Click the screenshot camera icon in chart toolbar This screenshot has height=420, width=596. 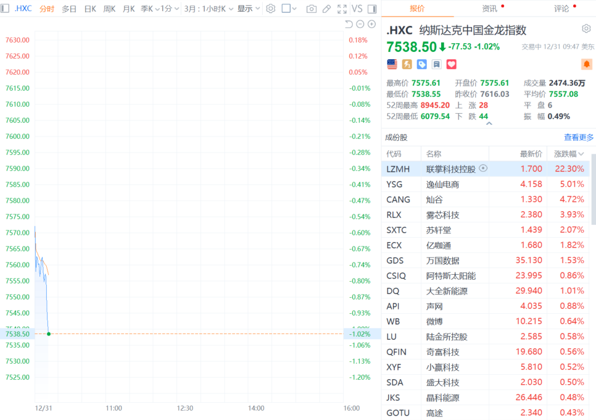click(x=312, y=9)
